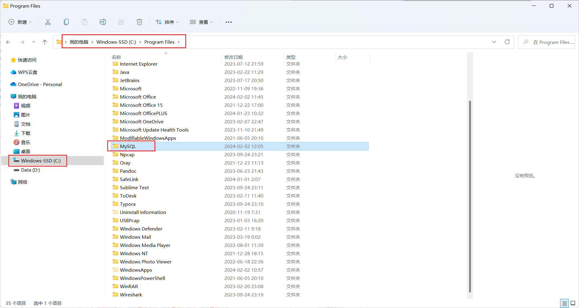Expand chevron after Program Files in breadcrumb

coord(179,42)
